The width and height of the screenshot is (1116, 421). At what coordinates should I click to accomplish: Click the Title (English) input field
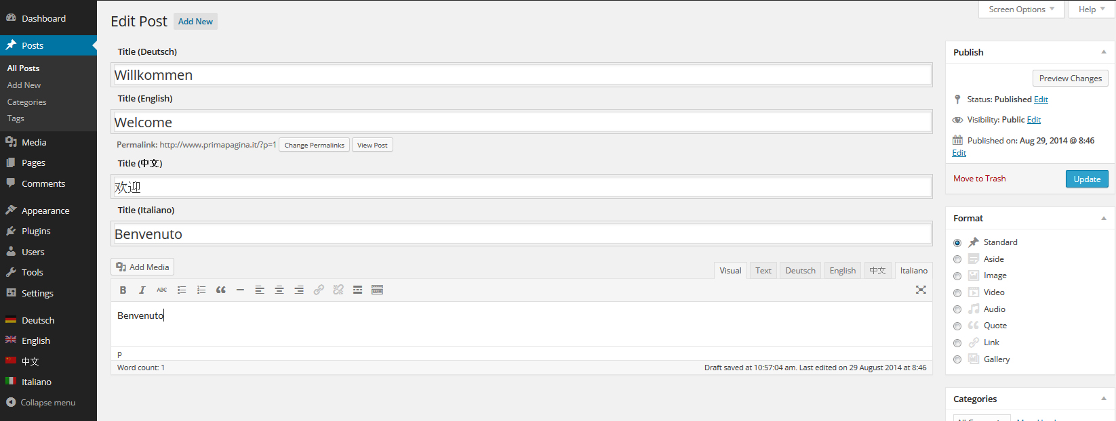point(521,123)
